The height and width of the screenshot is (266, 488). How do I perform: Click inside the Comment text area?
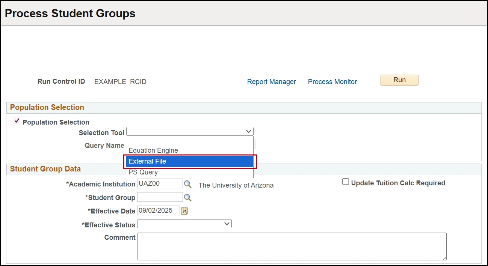coord(292,246)
